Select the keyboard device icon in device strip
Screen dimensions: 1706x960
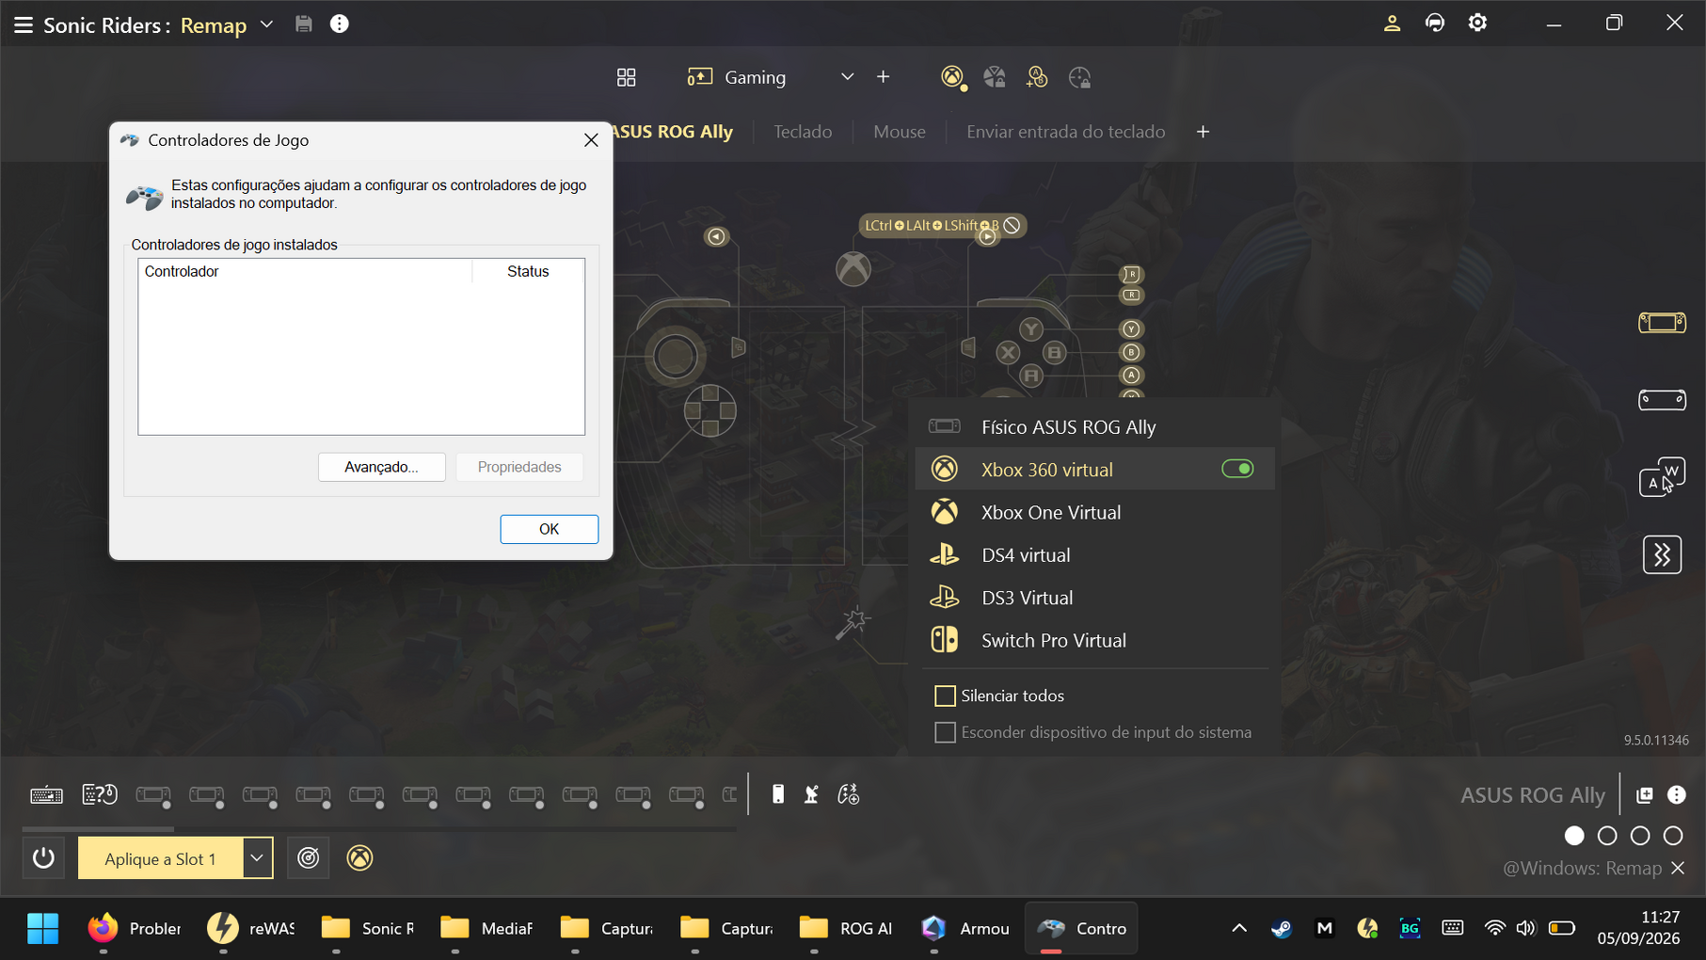46,795
